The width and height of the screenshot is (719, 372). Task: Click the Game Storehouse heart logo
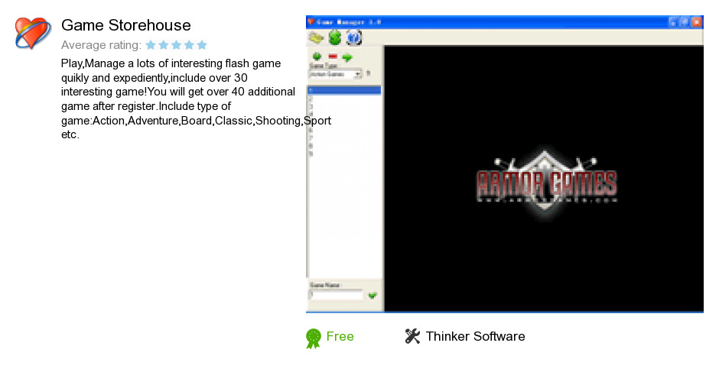(x=33, y=33)
